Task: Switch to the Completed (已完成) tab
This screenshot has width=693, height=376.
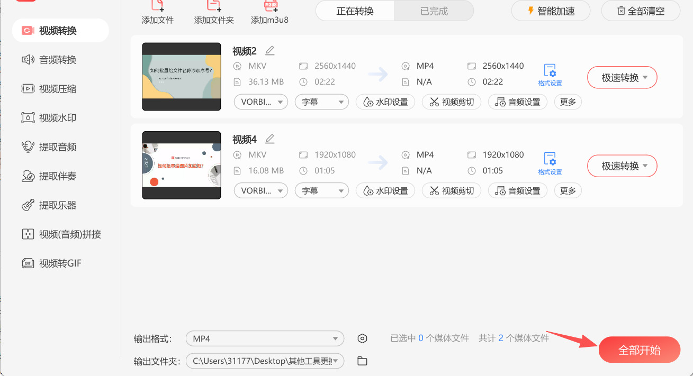Action: (x=434, y=11)
